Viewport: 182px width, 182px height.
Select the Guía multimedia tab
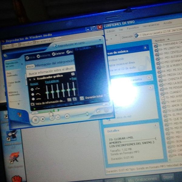(12, 74)
